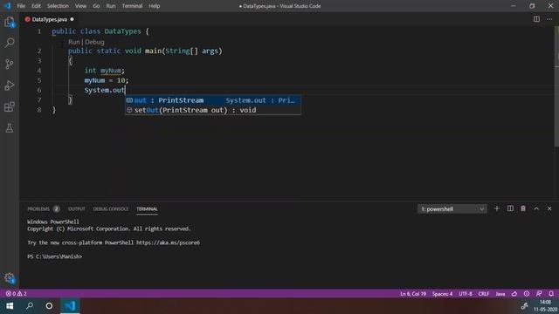Click the Debug code lens link
The height and width of the screenshot is (314, 559).
click(x=94, y=42)
